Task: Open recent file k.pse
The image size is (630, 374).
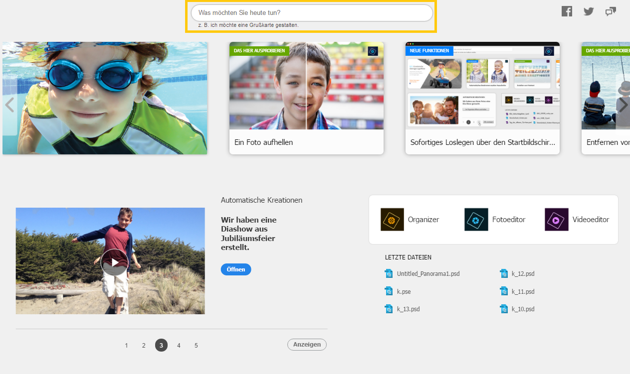Action: [x=404, y=292]
